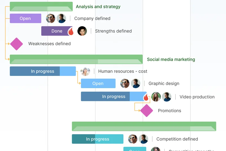Click the avatar next to Human resources - cost

85,71
